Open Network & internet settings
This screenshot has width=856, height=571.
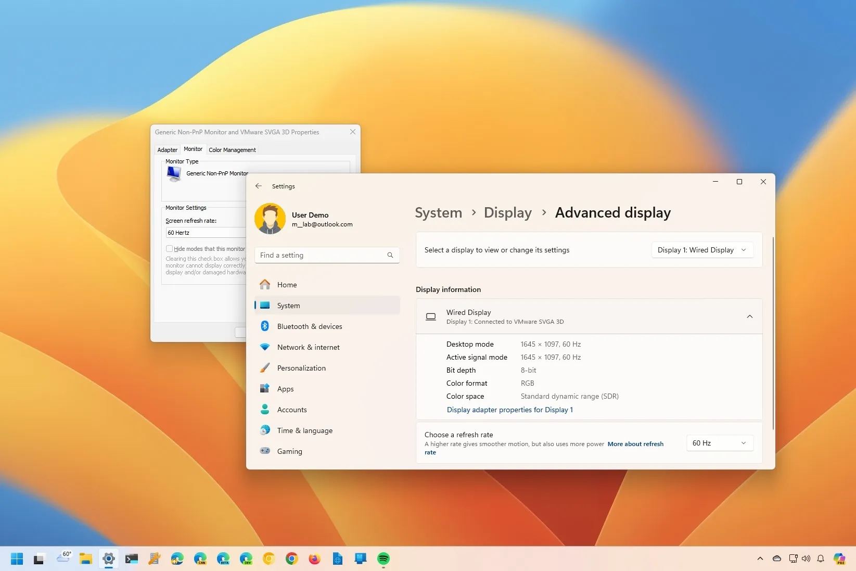pos(308,347)
